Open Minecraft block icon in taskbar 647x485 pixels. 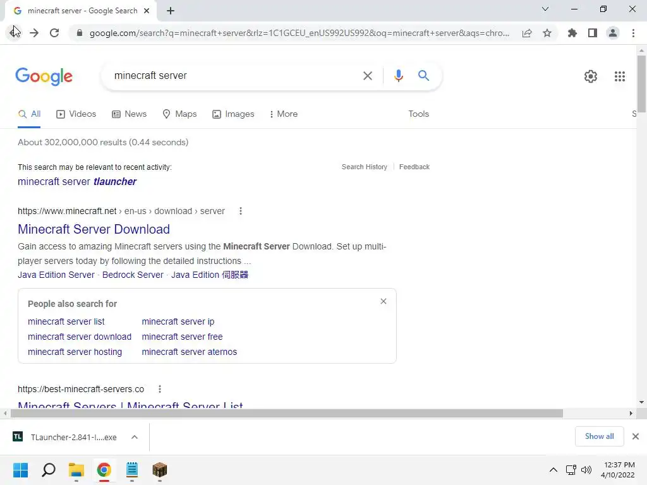click(160, 470)
